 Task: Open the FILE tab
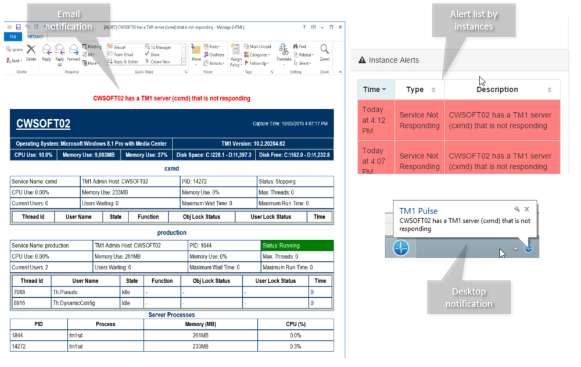13,36
